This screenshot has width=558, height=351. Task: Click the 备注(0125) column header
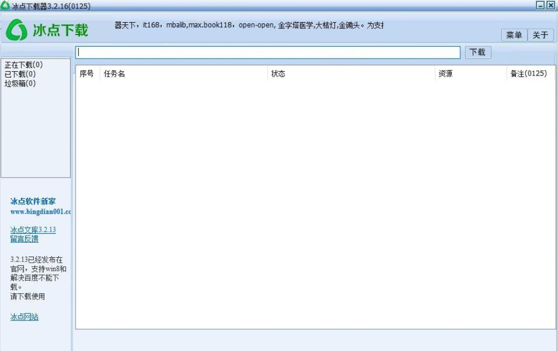click(x=529, y=74)
